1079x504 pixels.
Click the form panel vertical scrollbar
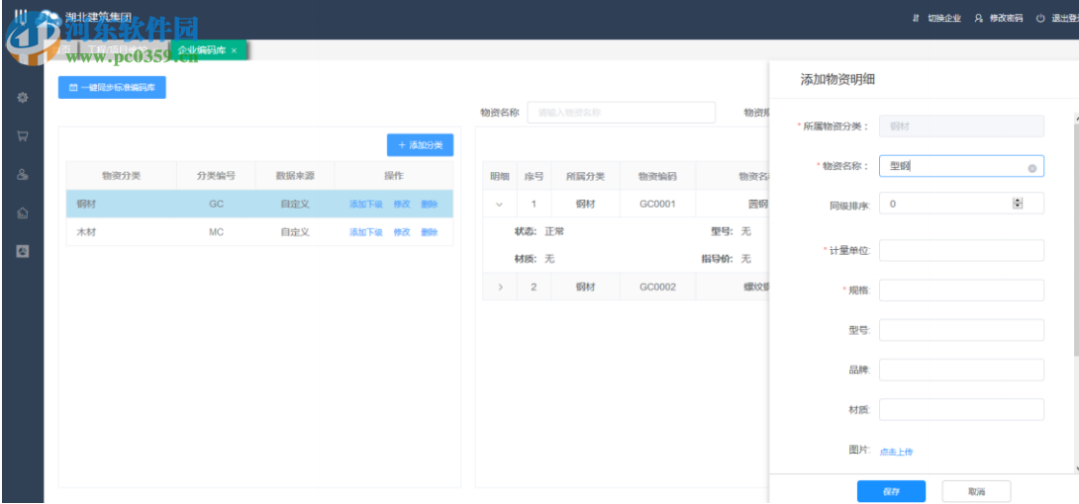coord(1076,240)
